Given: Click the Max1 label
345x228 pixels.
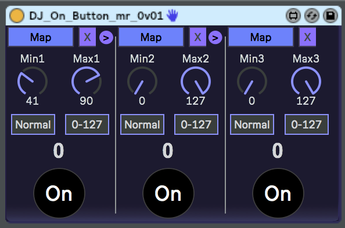Looking at the screenshot, I should tap(87, 59).
